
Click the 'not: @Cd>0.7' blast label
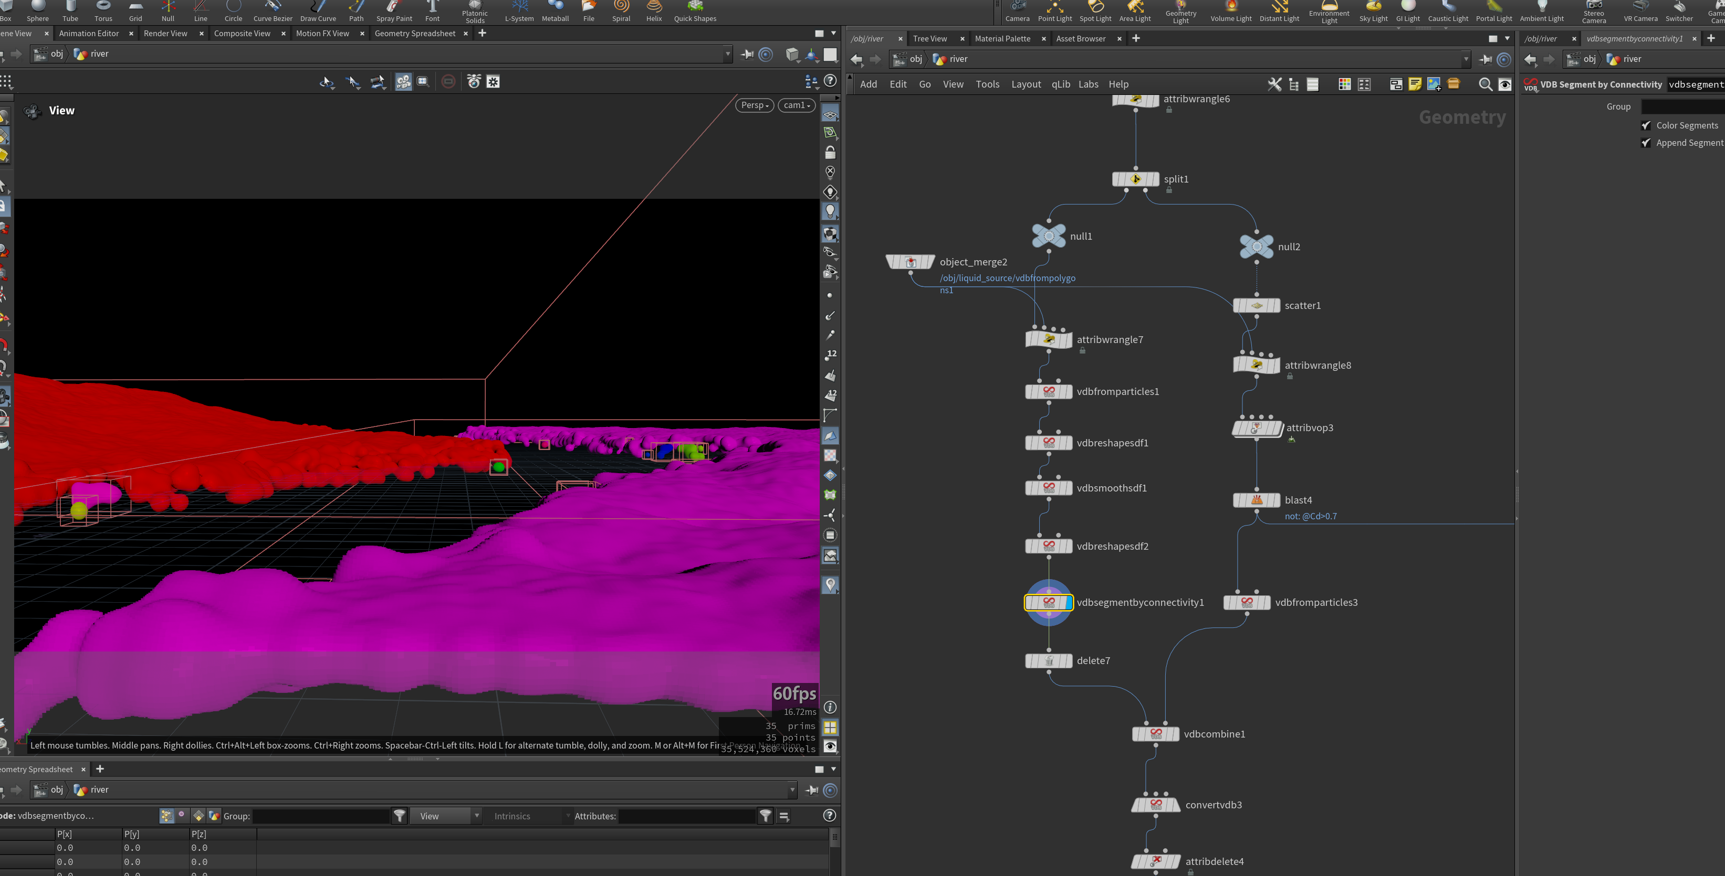pos(1311,516)
